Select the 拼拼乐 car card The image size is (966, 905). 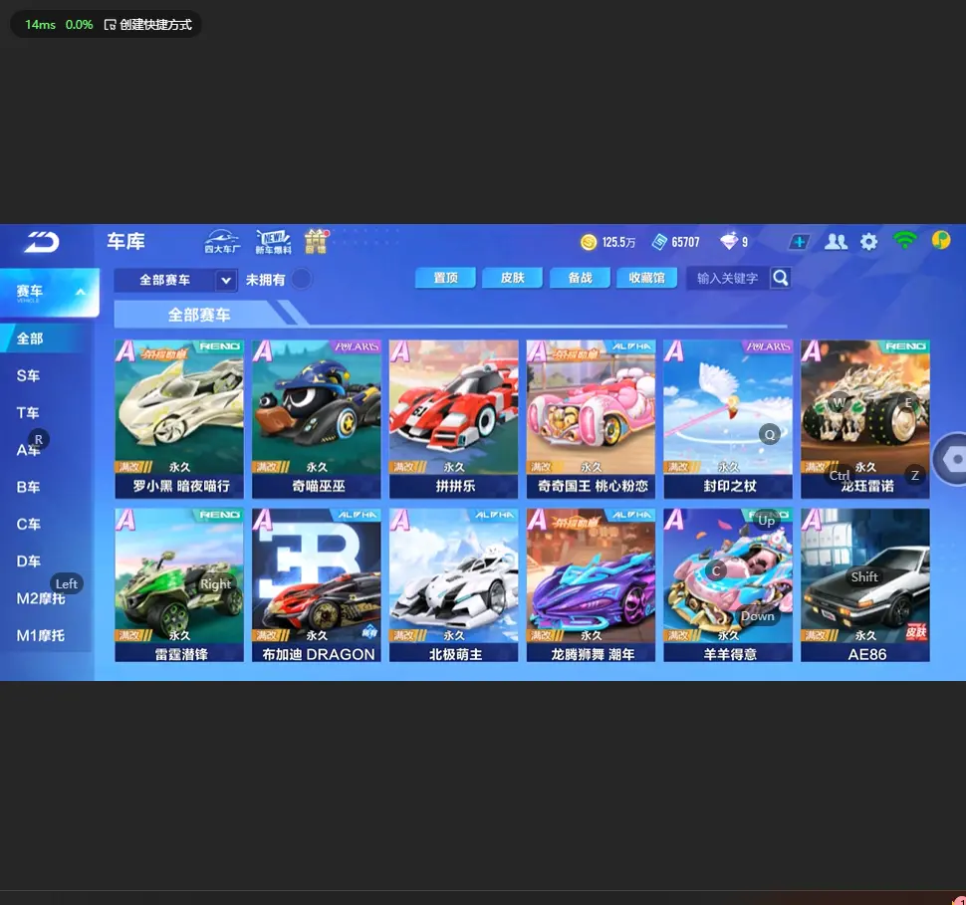coord(453,419)
